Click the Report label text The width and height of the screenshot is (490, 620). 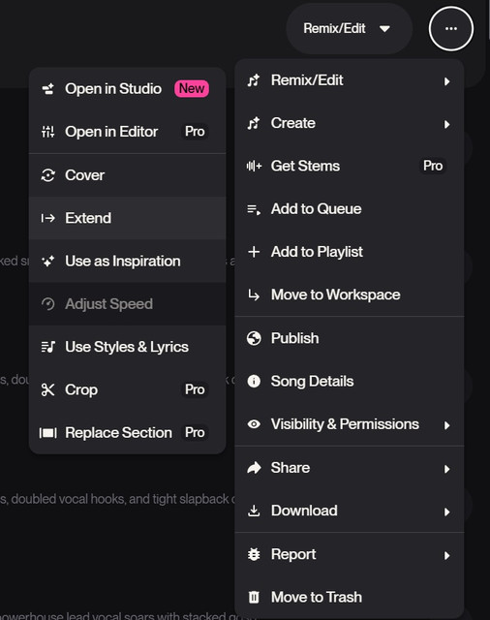tap(293, 555)
